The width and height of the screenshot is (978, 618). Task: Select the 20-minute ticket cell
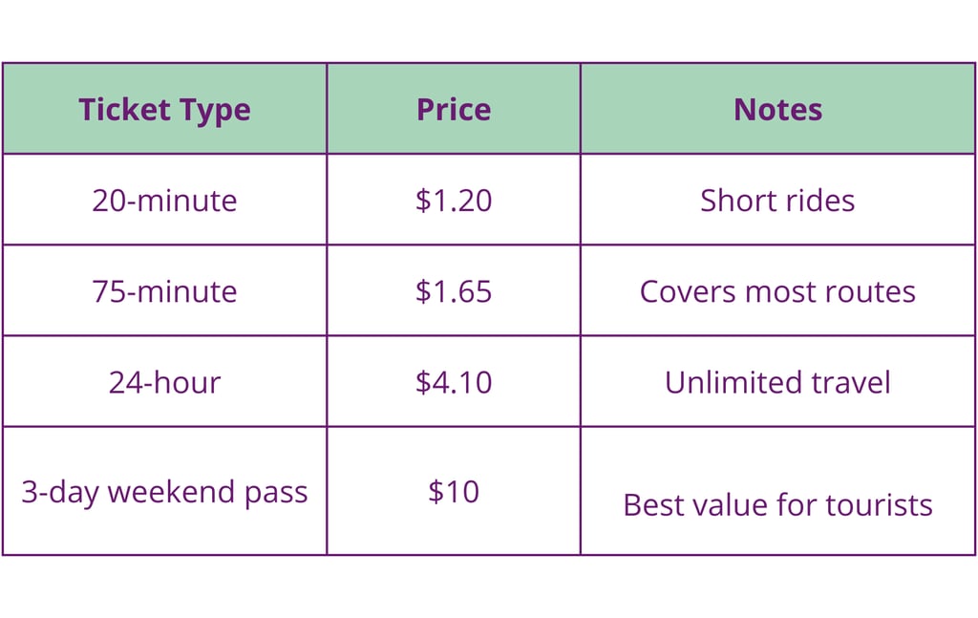click(164, 201)
